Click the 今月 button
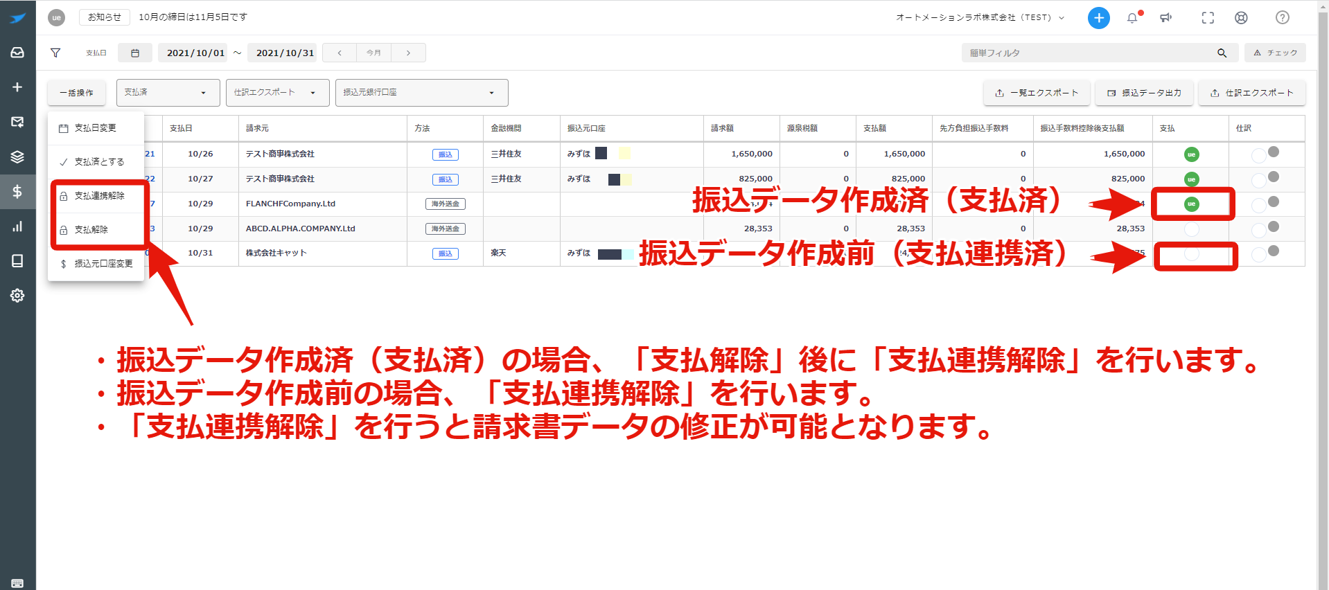This screenshot has height=590, width=1329. coord(373,53)
